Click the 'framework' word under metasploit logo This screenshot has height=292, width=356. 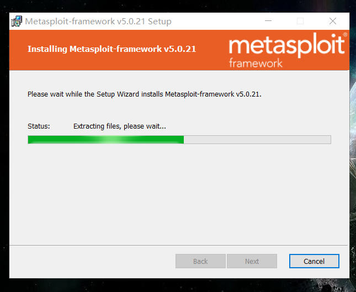pyautogui.click(x=256, y=63)
